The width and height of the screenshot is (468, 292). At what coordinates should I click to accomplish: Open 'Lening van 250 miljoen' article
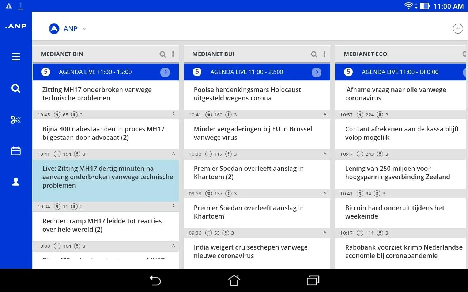(401, 174)
